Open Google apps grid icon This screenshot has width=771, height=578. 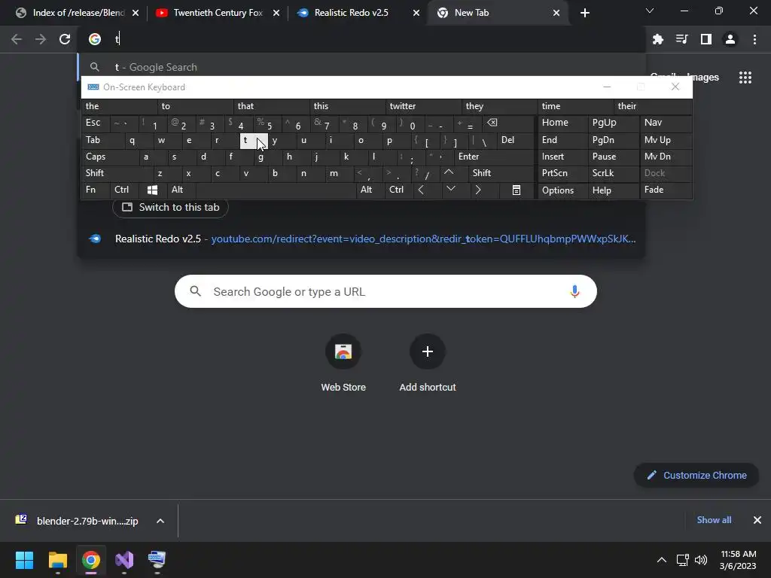(x=745, y=78)
